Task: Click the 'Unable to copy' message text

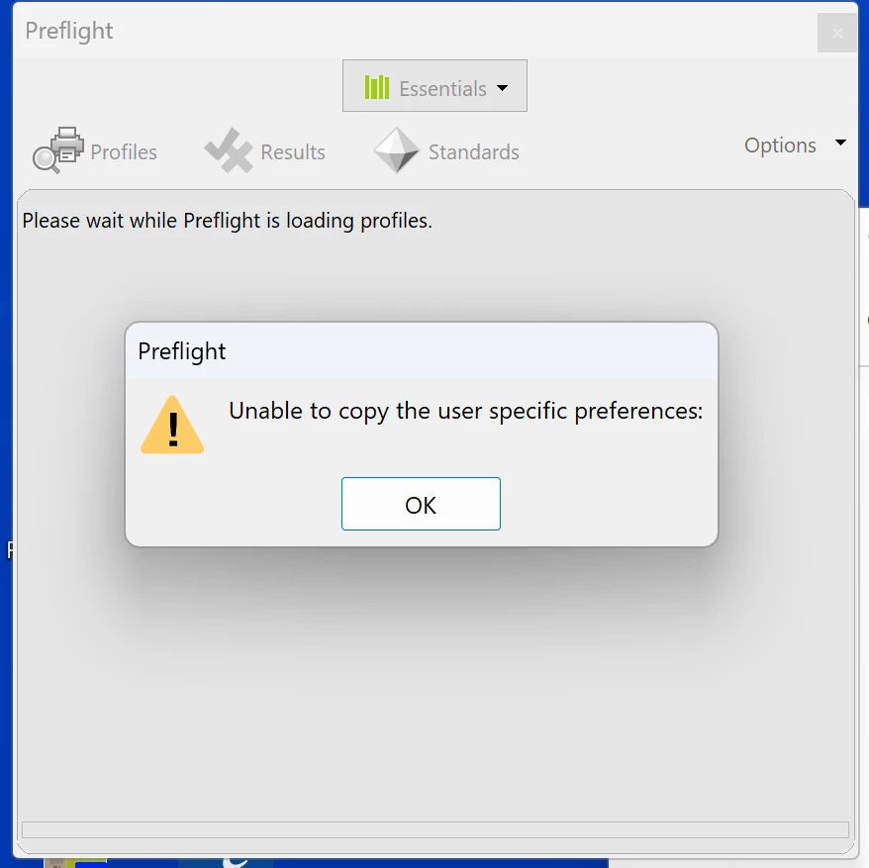Action: tap(465, 412)
